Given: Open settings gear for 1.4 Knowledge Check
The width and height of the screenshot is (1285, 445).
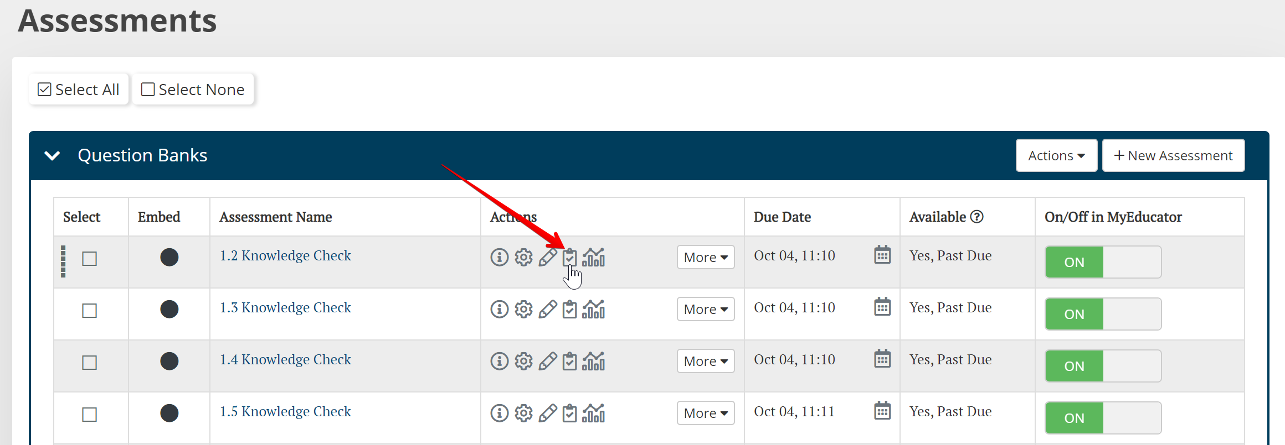Looking at the screenshot, I should click(x=523, y=361).
